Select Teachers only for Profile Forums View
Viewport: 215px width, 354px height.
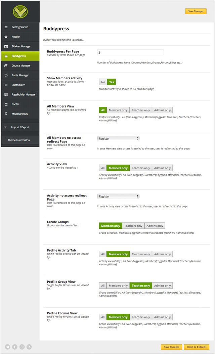pyautogui.click(x=141, y=317)
